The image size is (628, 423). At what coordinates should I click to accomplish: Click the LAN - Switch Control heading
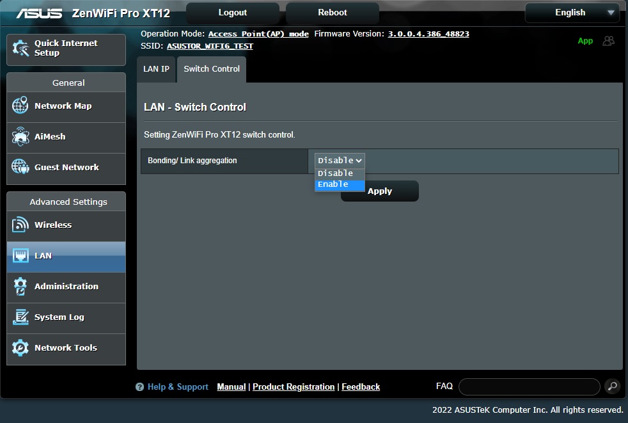(x=195, y=107)
